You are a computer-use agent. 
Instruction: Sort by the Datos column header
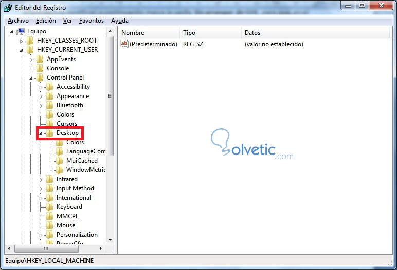pos(315,33)
